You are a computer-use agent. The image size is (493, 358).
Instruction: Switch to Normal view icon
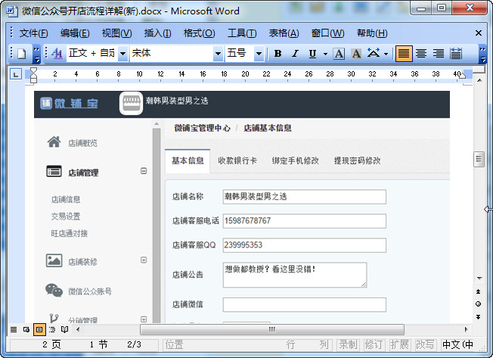pos(14,330)
